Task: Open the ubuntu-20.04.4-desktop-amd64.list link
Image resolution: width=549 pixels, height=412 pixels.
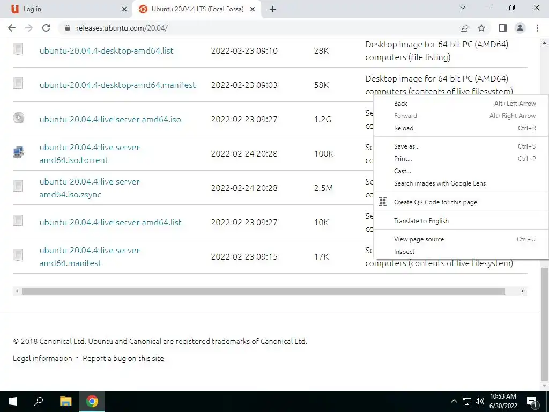Action: (107, 51)
